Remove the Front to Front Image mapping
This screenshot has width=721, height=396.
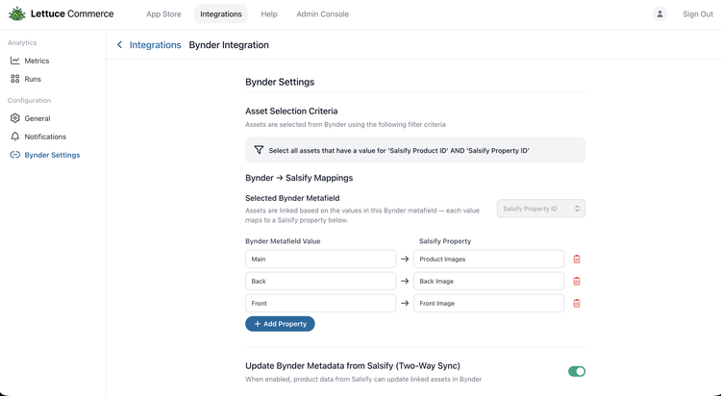coord(577,303)
